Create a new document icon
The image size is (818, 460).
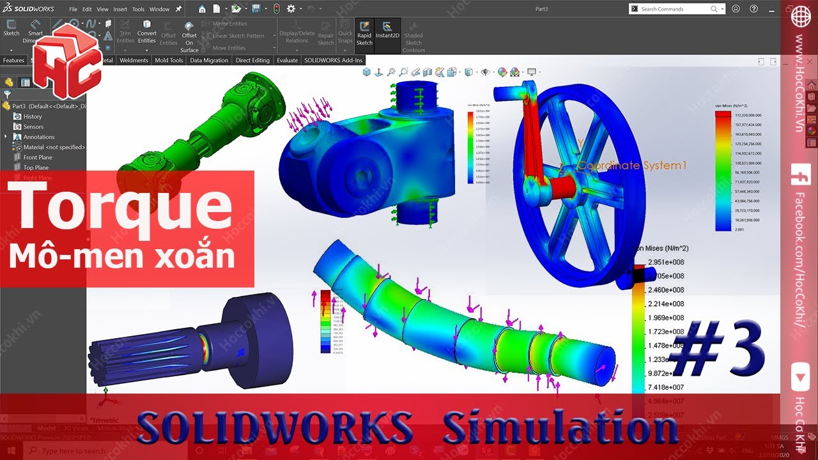[217, 9]
